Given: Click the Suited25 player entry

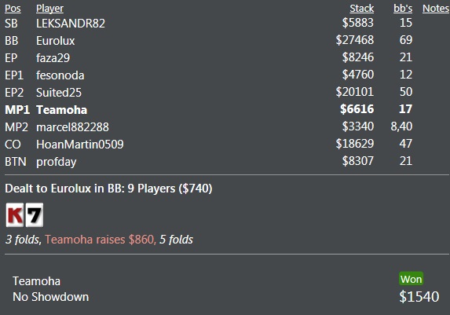Looking at the screenshot, I should 59,93.
